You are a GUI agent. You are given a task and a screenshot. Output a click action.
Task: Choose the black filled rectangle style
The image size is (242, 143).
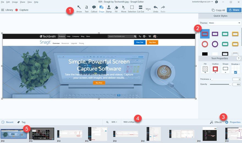pos(205,54)
